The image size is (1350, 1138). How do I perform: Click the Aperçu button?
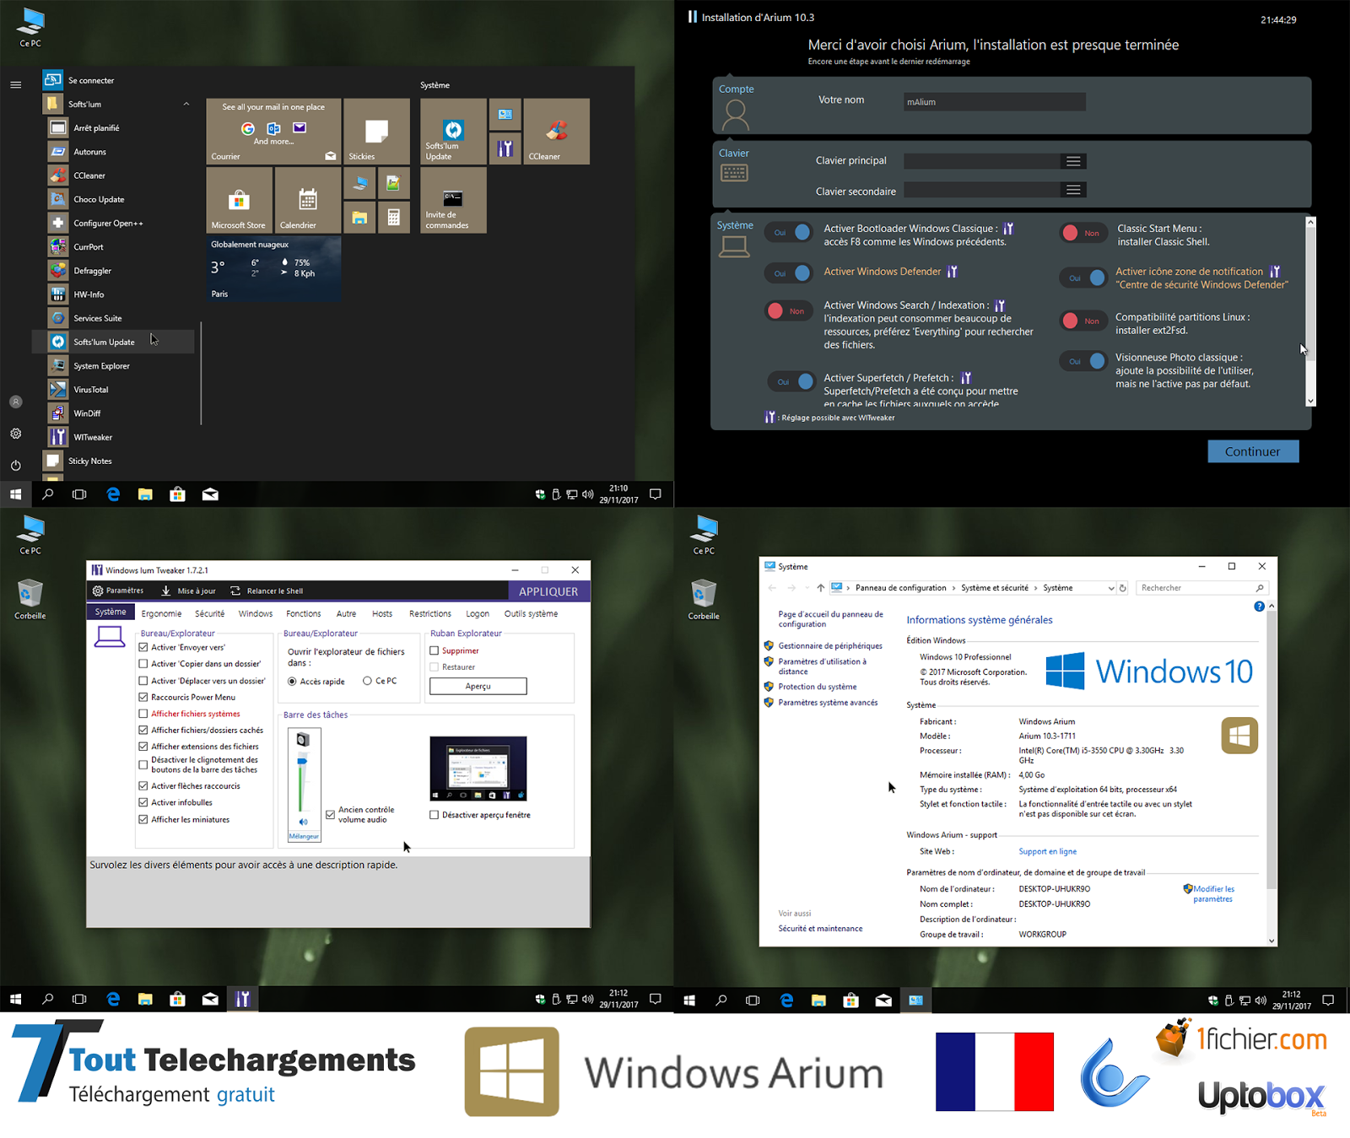[478, 687]
